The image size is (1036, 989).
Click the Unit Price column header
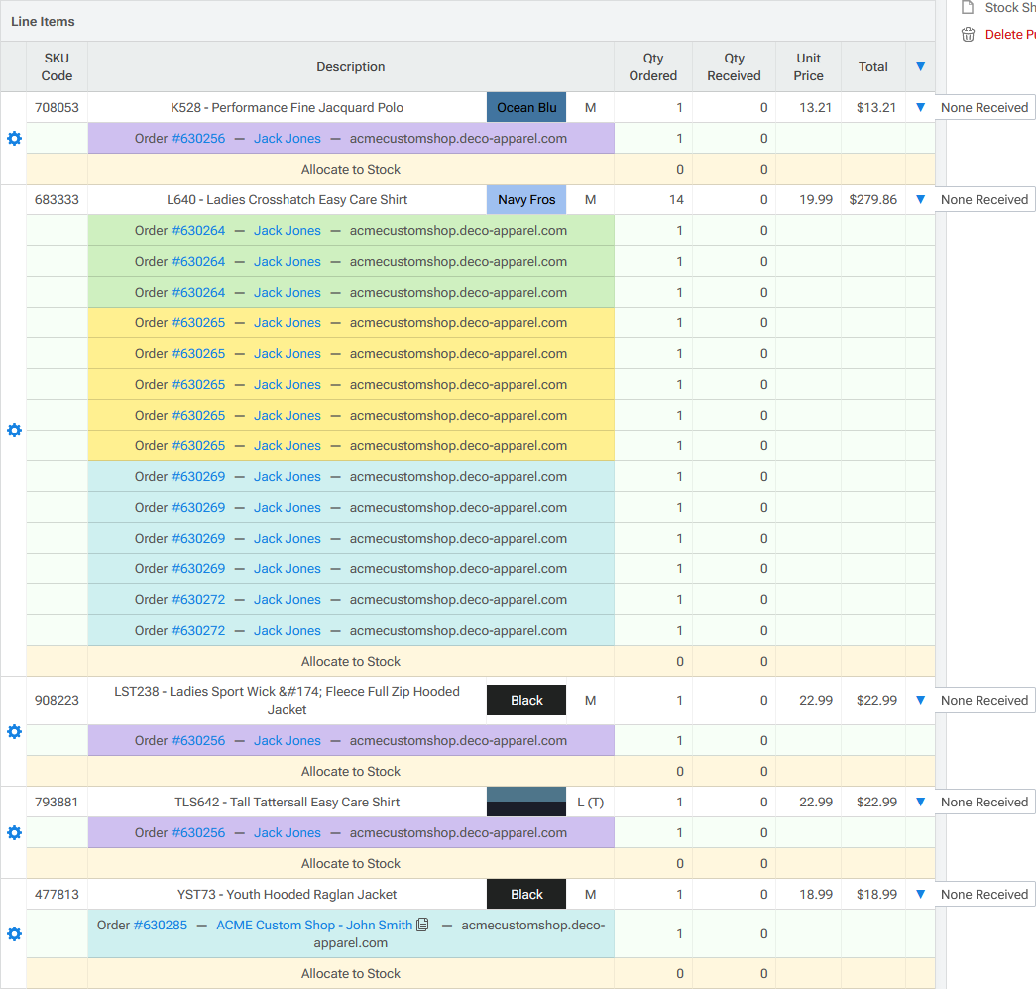point(809,66)
